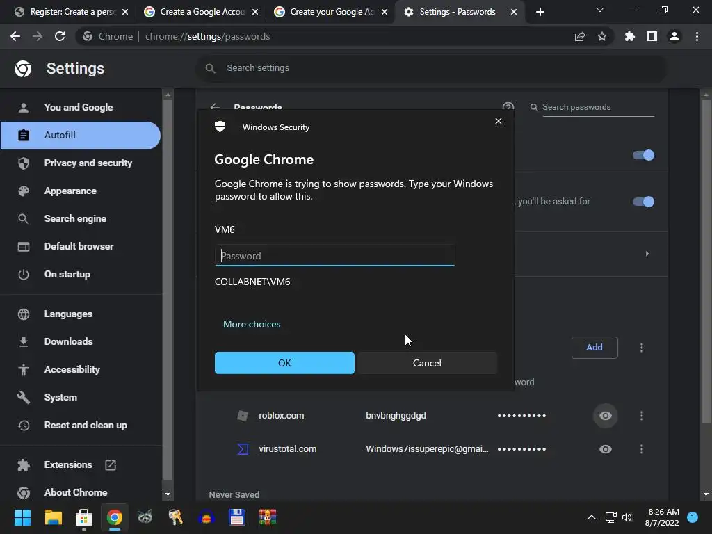Click page scrollbar down arrow

tap(706, 494)
